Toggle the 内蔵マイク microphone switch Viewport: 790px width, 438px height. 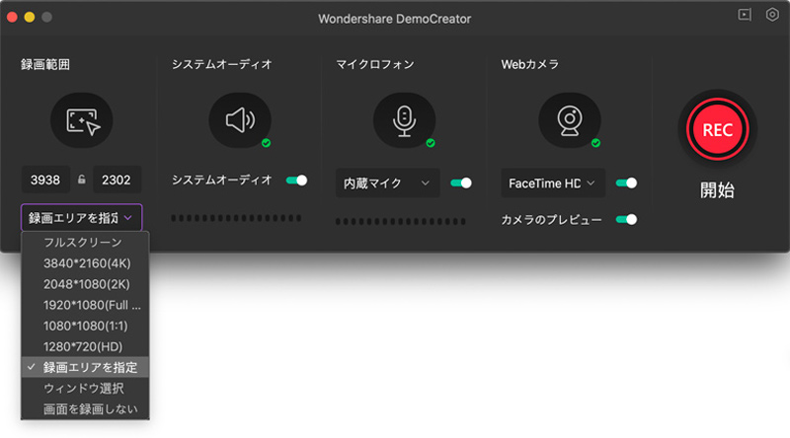[x=461, y=182]
